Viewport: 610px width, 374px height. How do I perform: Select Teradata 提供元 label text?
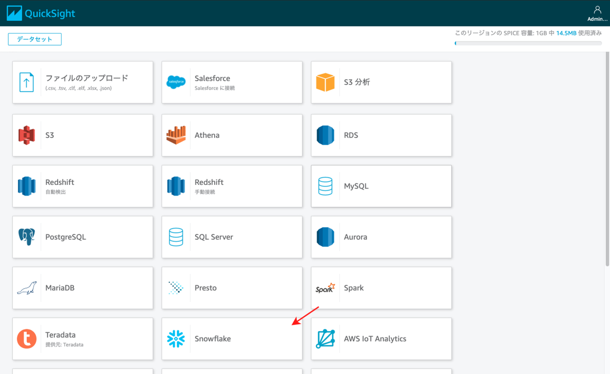(x=64, y=339)
